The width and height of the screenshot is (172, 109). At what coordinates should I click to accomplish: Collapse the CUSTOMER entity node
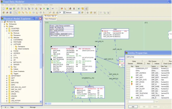[7, 31]
